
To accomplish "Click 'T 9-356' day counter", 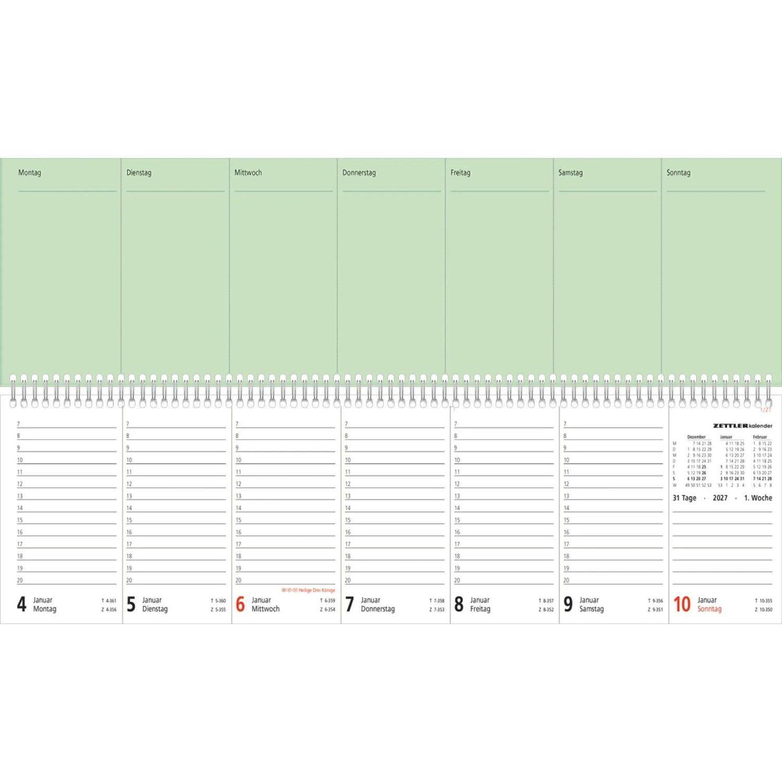I will coord(655,601).
